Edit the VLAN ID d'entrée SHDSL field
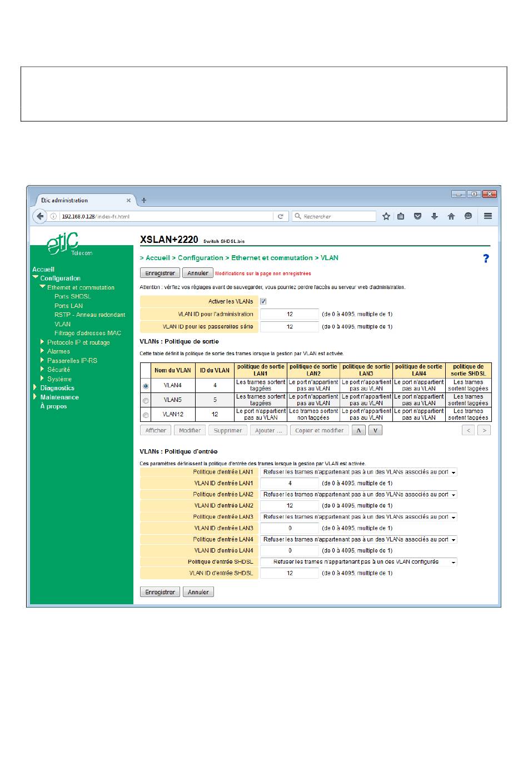Image resolution: width=528 pixels, height=771 pixels. (x=290, y=573)
